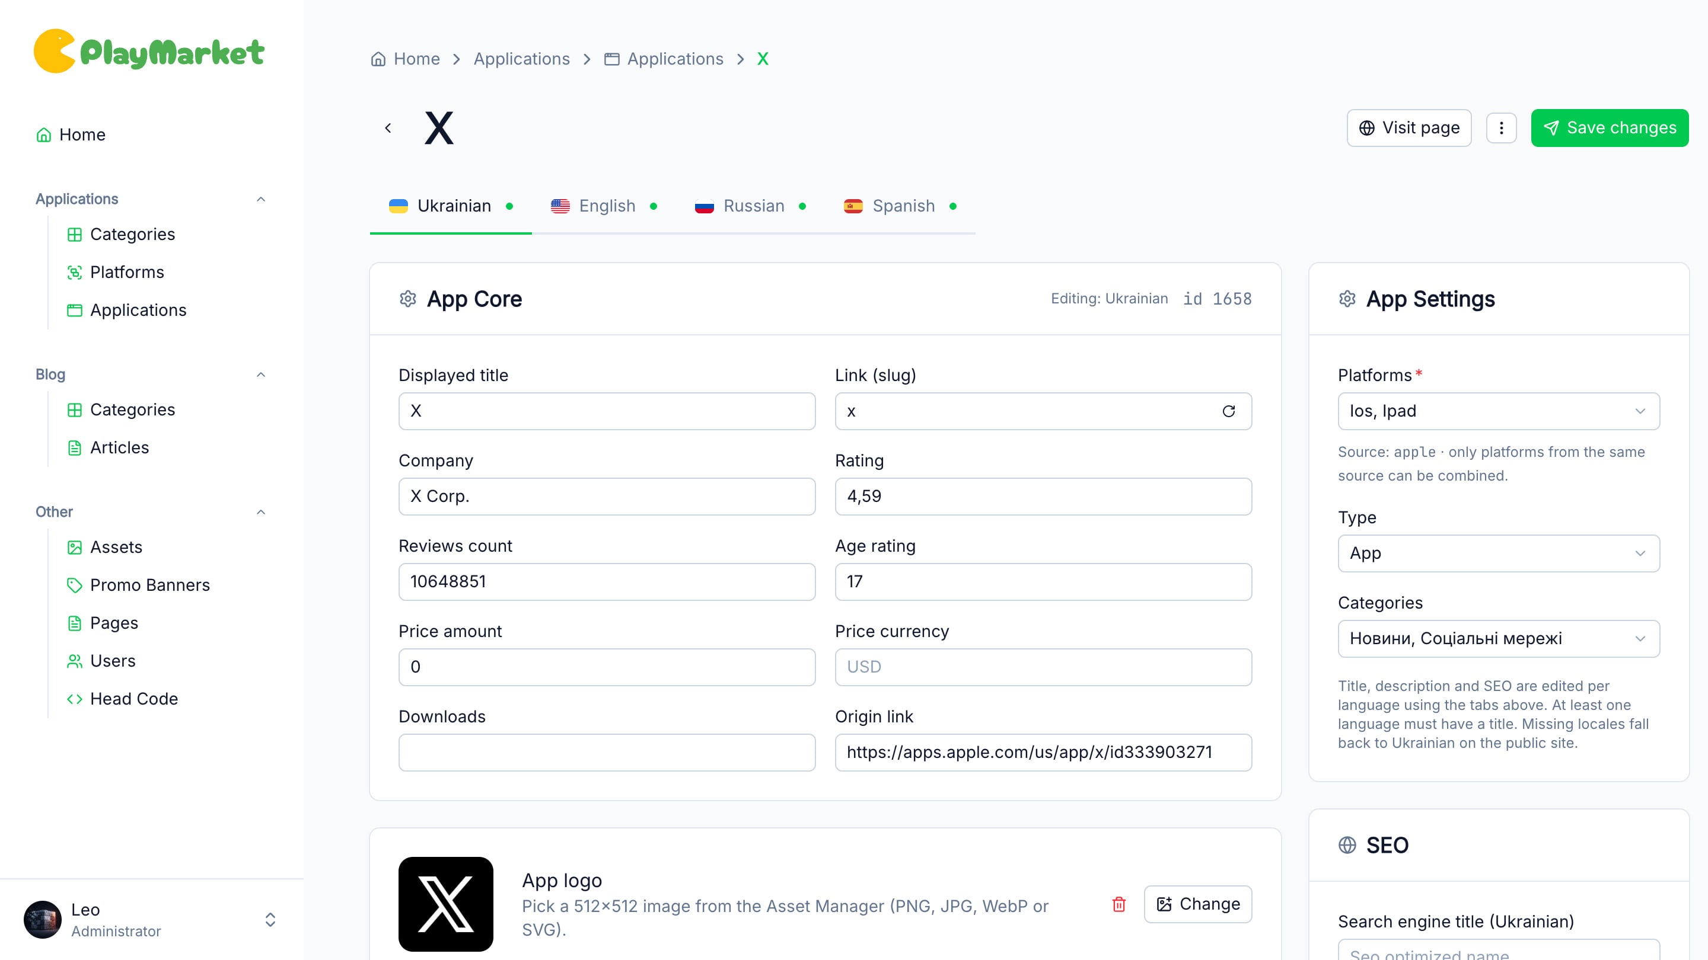Screen dimensions: 1708x960
Task: Open Head Code in sidebar
Action: click(122, 699)
